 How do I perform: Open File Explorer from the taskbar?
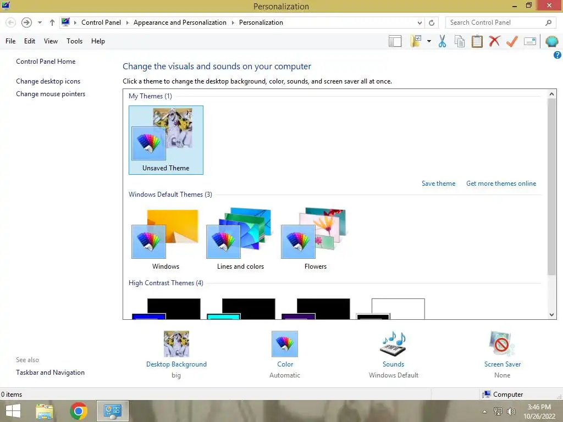45,411
